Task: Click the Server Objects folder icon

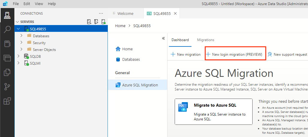Action: [29, 49]
